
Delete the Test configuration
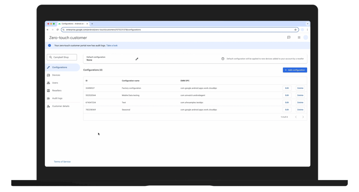coord(300,103)
